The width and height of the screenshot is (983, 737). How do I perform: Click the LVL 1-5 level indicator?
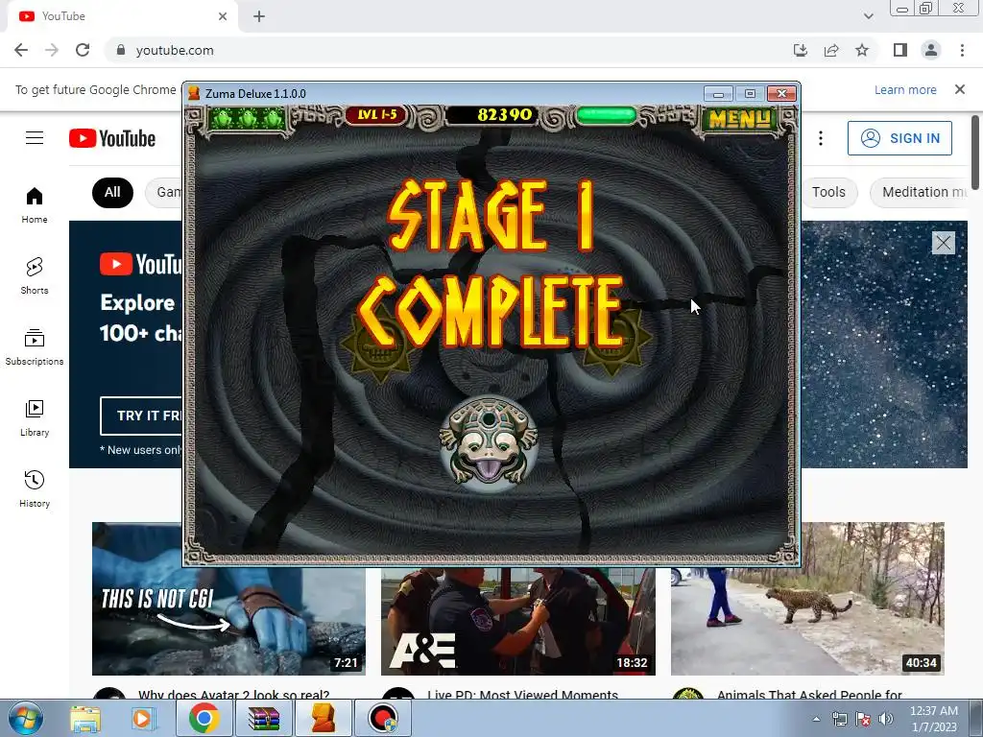click(376, 115)
